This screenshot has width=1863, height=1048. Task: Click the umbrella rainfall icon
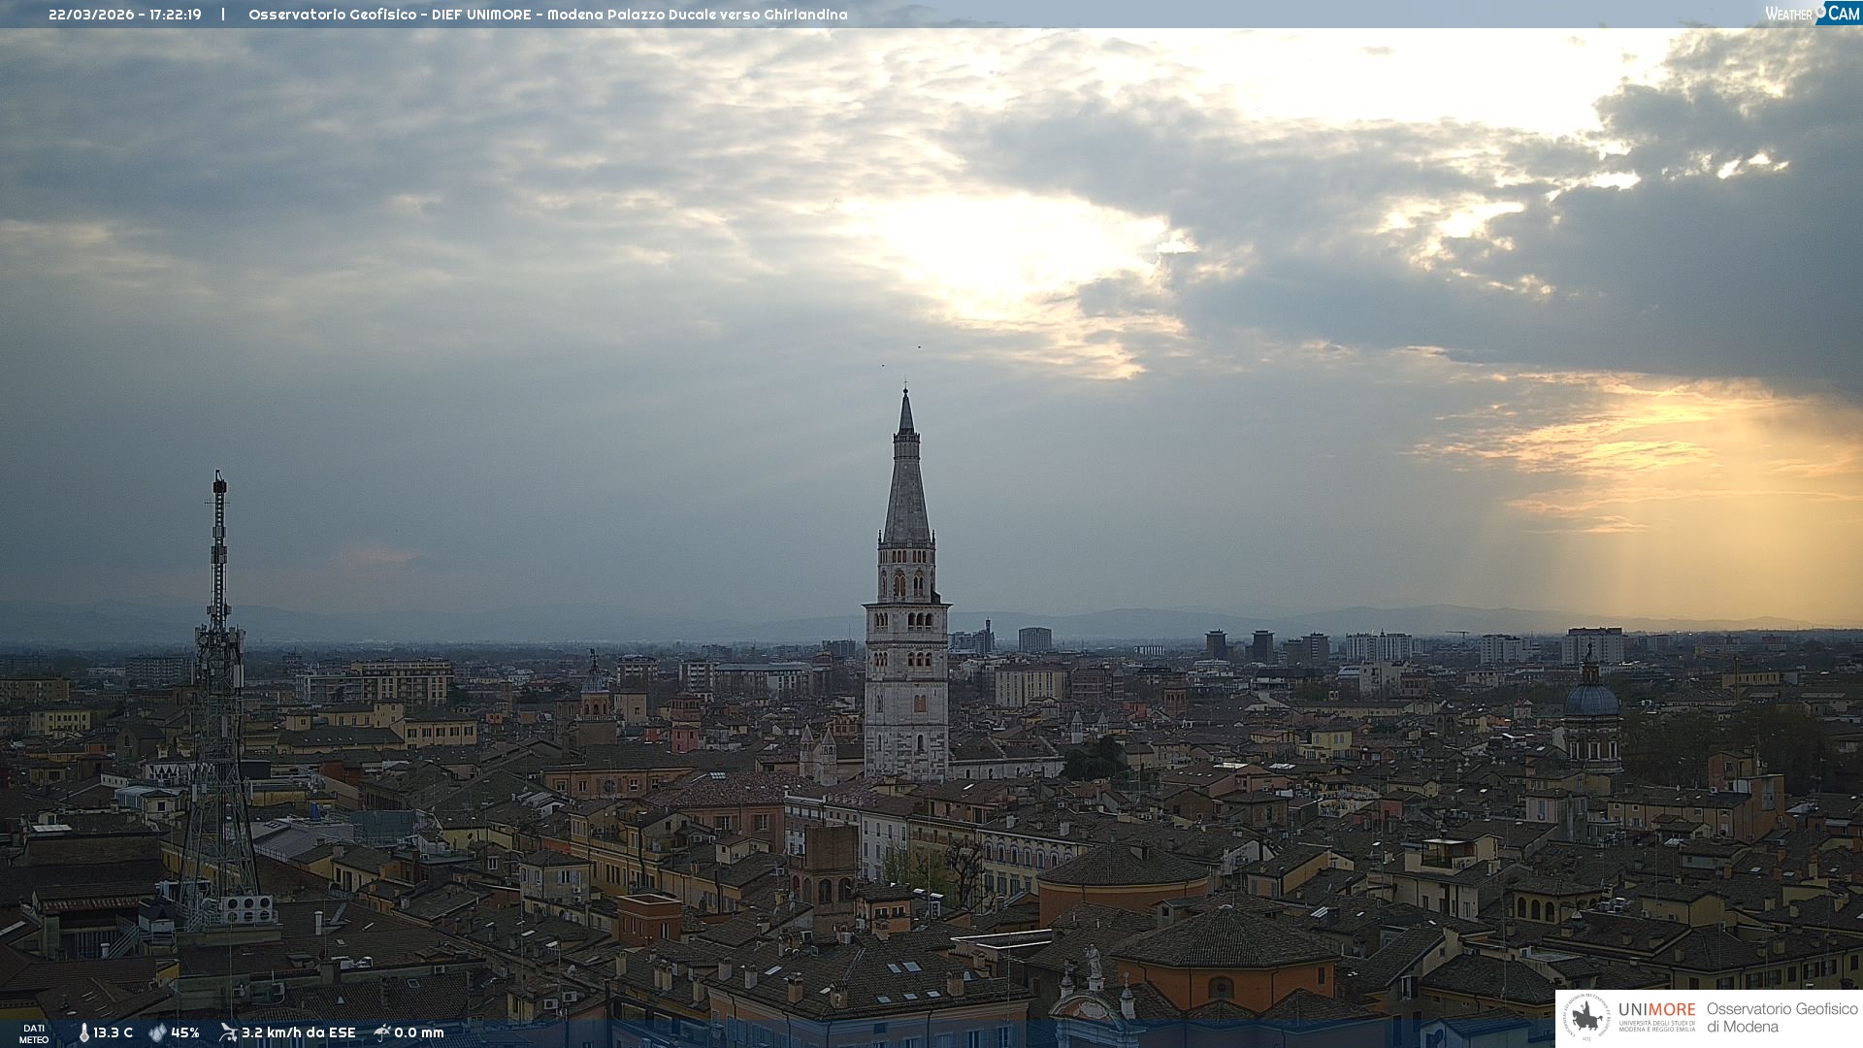pyautogui.click(x=382, y=1032)
